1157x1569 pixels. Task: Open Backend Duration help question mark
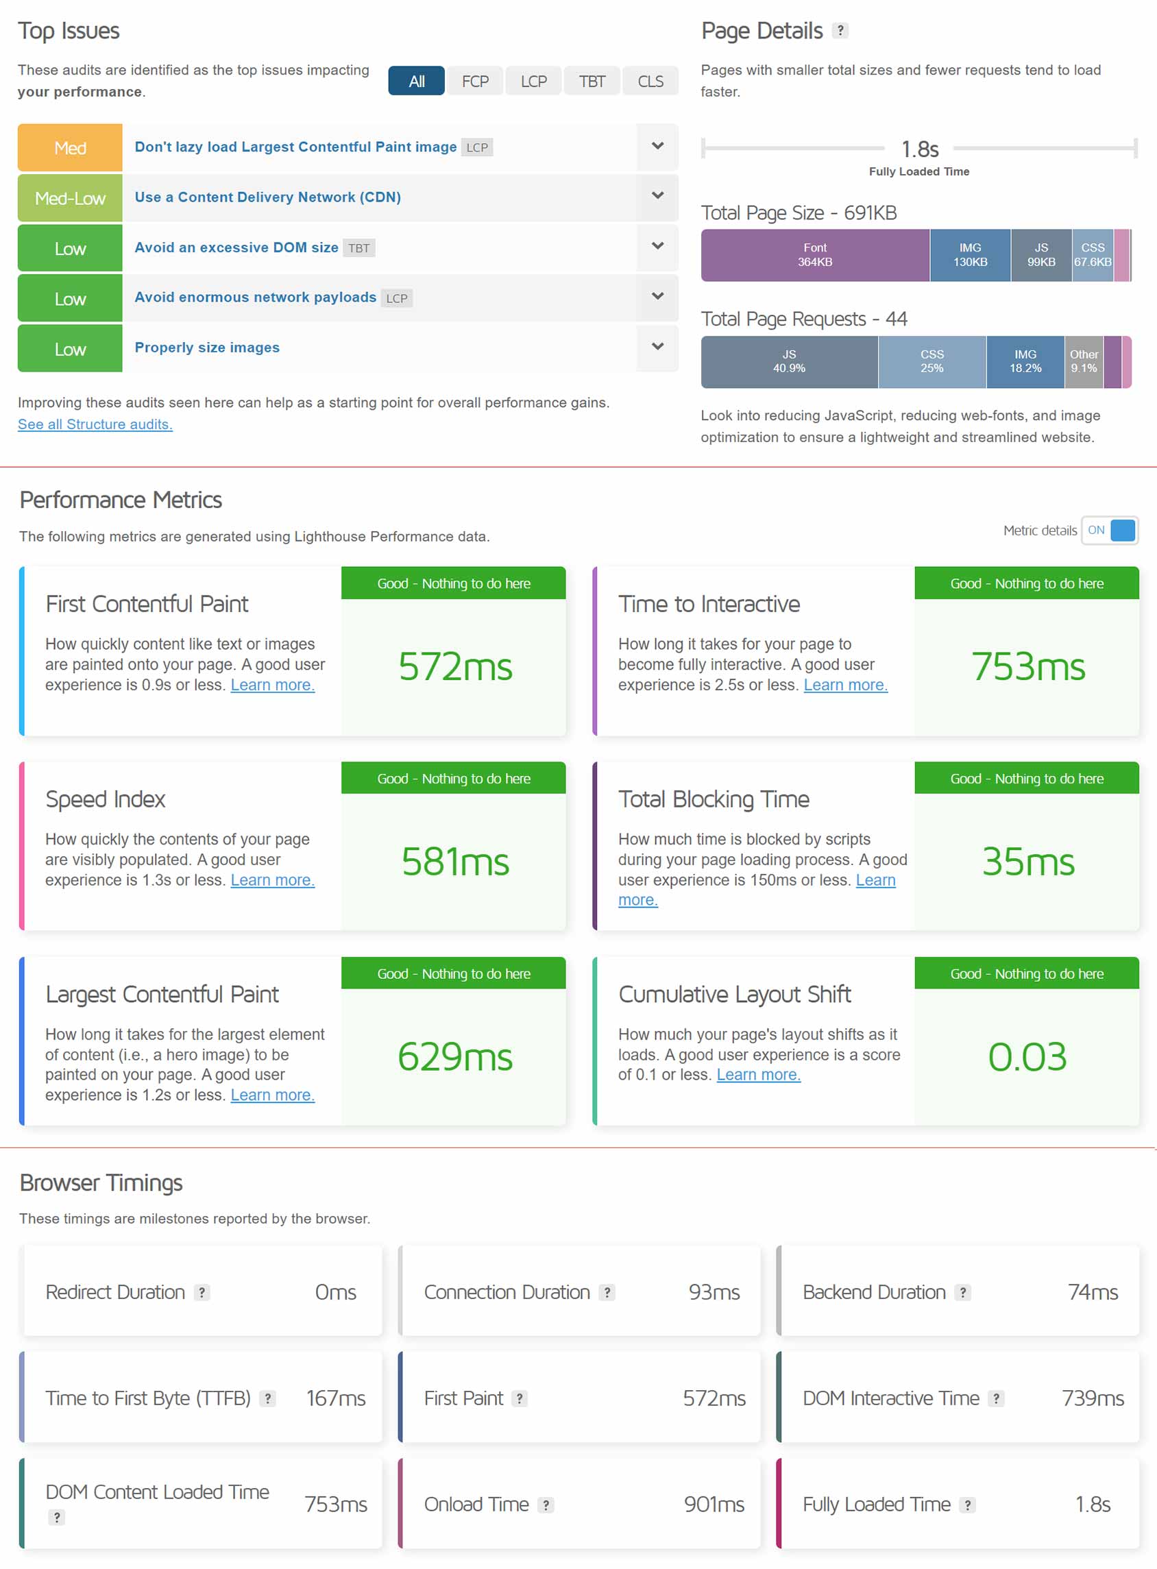[963, 1292]
